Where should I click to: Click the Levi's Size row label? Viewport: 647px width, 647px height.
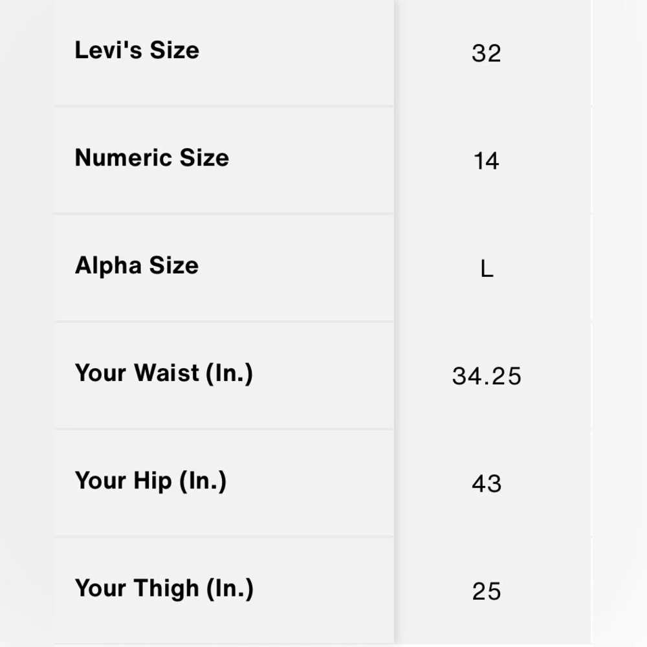point(137,50)
